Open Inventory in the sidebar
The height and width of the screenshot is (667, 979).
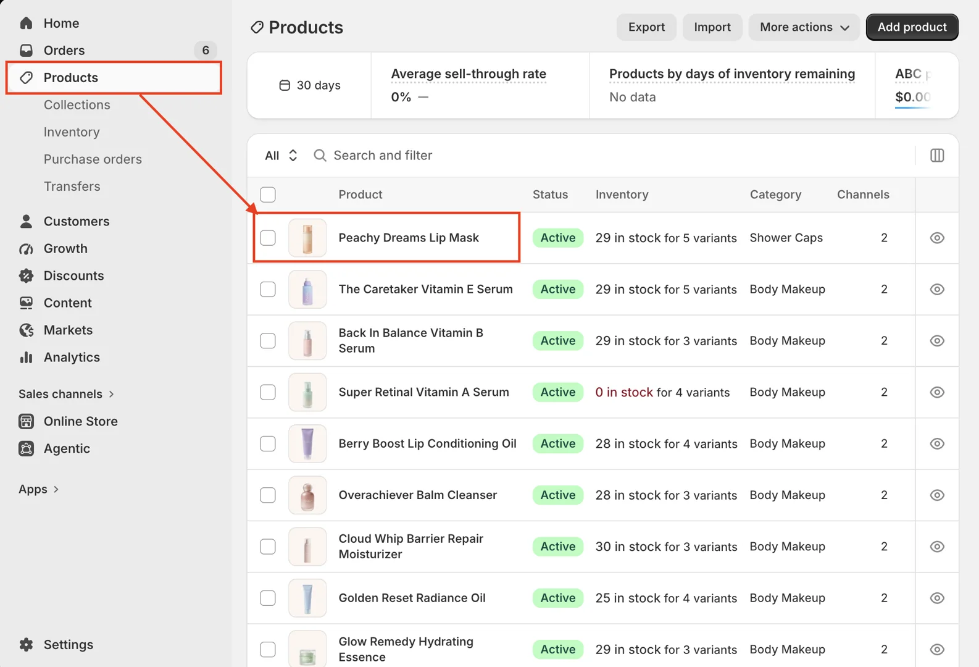(72, 132)
